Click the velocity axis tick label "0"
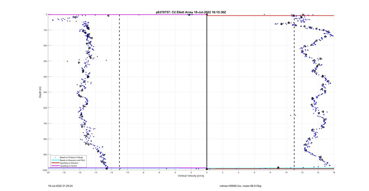The image size is (369, 191). [207, 172]
